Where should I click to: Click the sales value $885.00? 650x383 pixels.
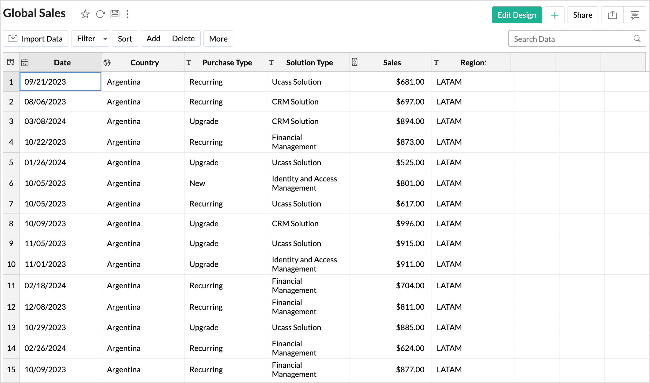[x=410, y=327]
